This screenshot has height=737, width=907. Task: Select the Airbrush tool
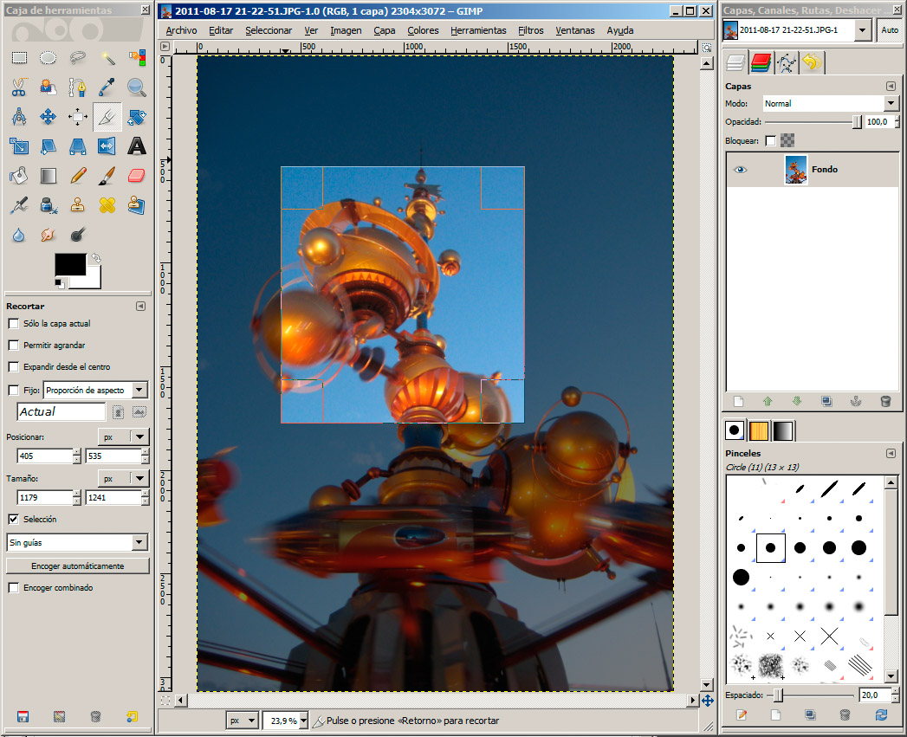(x=19, y=204)
